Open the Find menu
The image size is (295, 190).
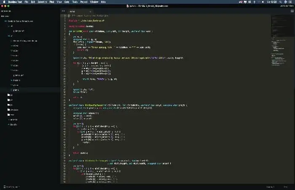click(52, 2)
